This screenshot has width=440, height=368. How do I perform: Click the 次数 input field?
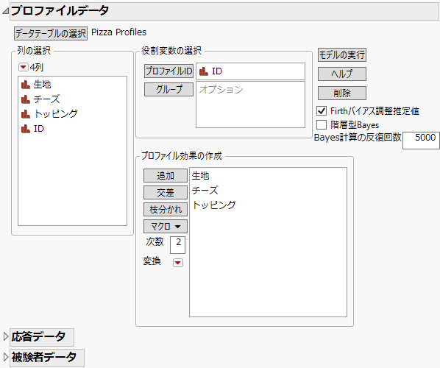pyautogui.click(x=177, y=245)
